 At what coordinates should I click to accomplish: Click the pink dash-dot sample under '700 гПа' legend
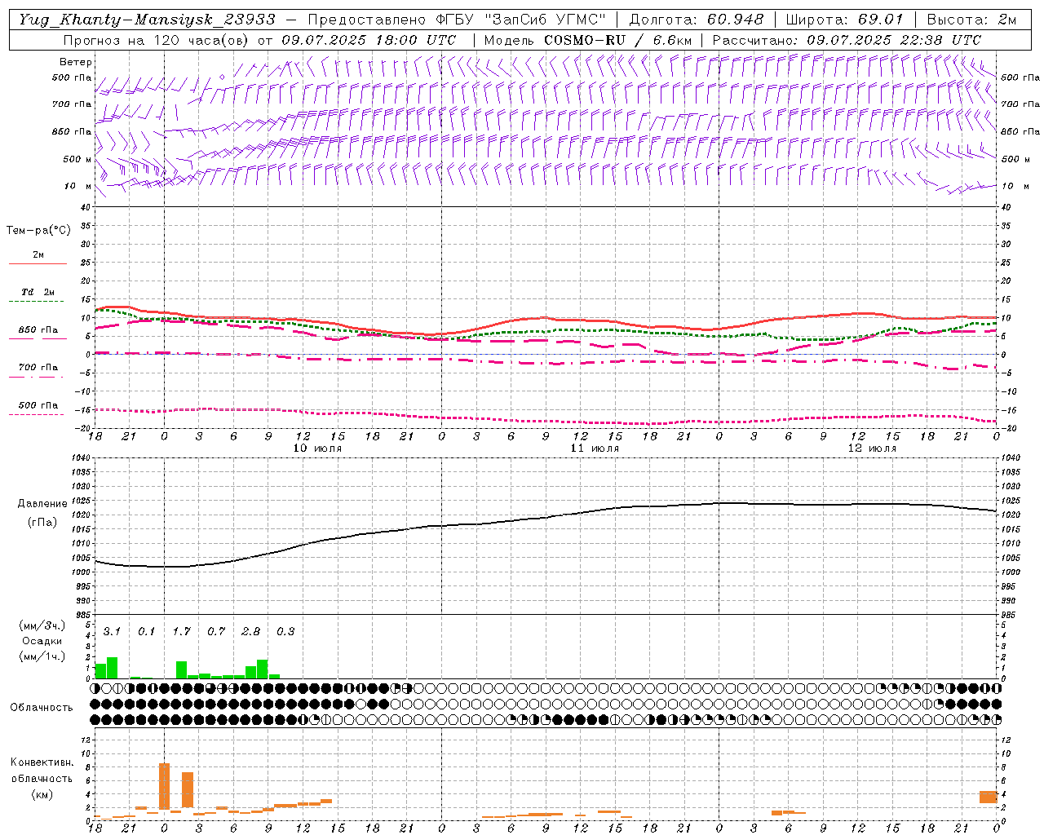click(x=38, y=377)
